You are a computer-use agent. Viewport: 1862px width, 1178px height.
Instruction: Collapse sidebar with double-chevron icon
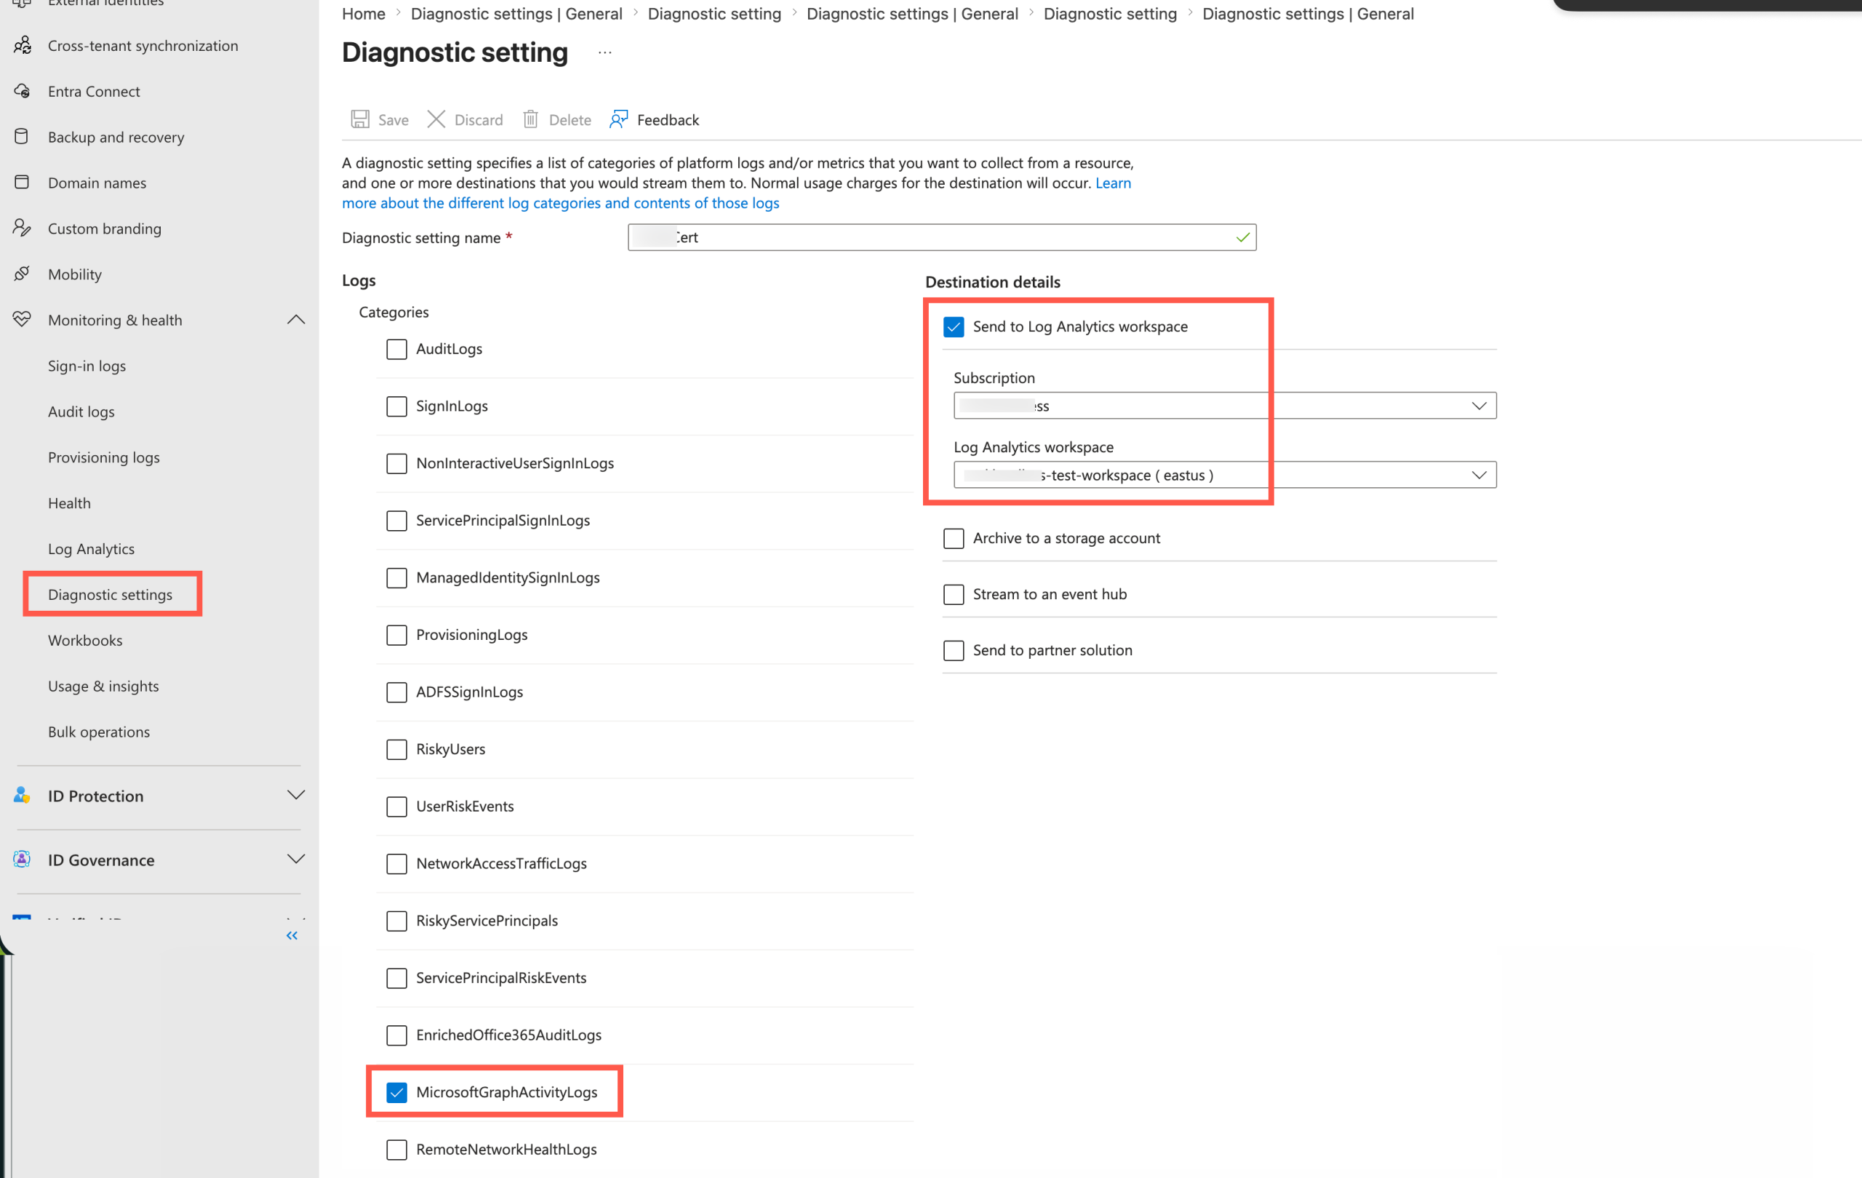tap(292, 935)
